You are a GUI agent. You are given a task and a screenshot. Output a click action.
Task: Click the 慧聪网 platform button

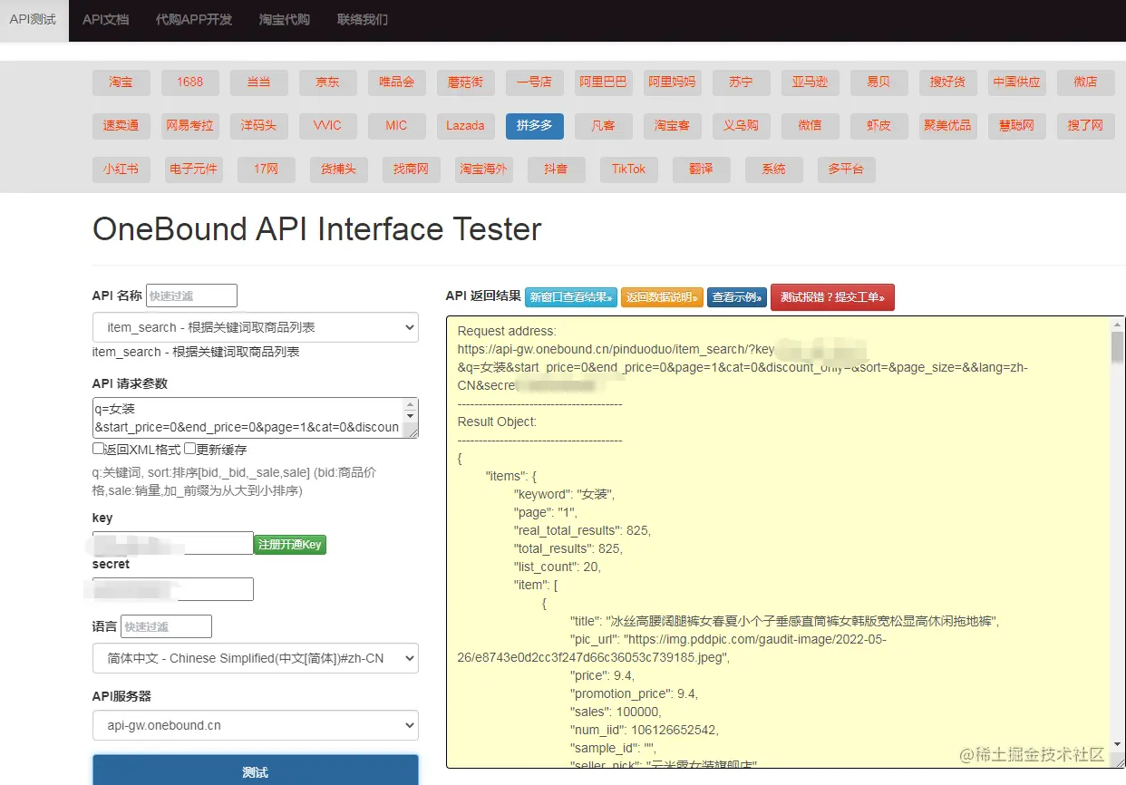pos(1017,126)
